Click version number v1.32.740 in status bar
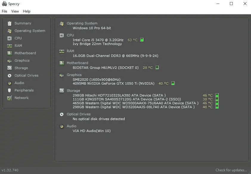Screen dimensions: 251x174 point(10,170)
